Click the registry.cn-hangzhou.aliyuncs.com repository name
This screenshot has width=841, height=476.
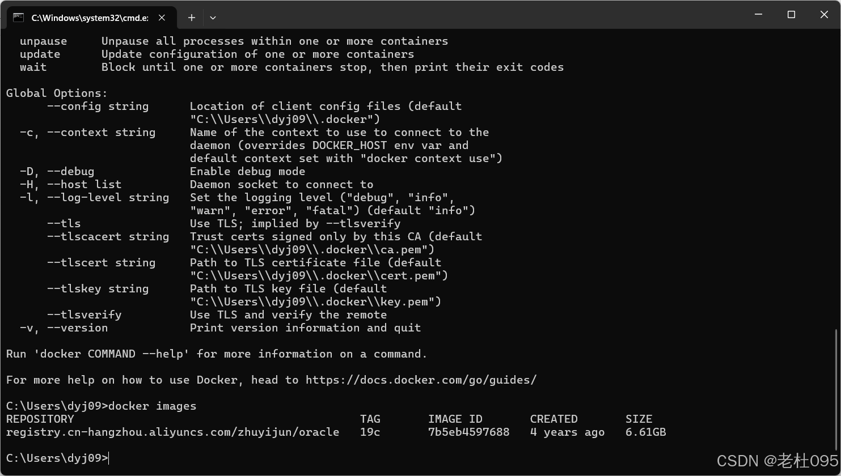pos(172,432)
